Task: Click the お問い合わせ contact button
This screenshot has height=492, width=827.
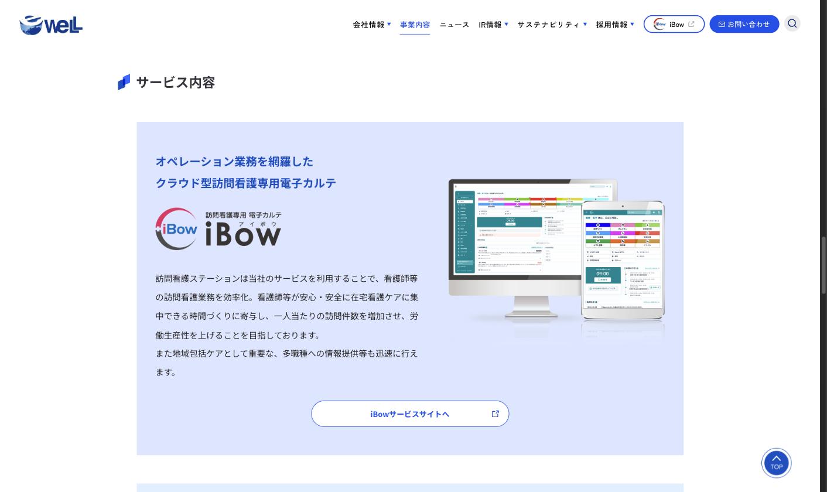Action: tap(744, 24)
